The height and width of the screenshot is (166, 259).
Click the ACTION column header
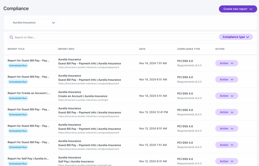tap(220, 49)
